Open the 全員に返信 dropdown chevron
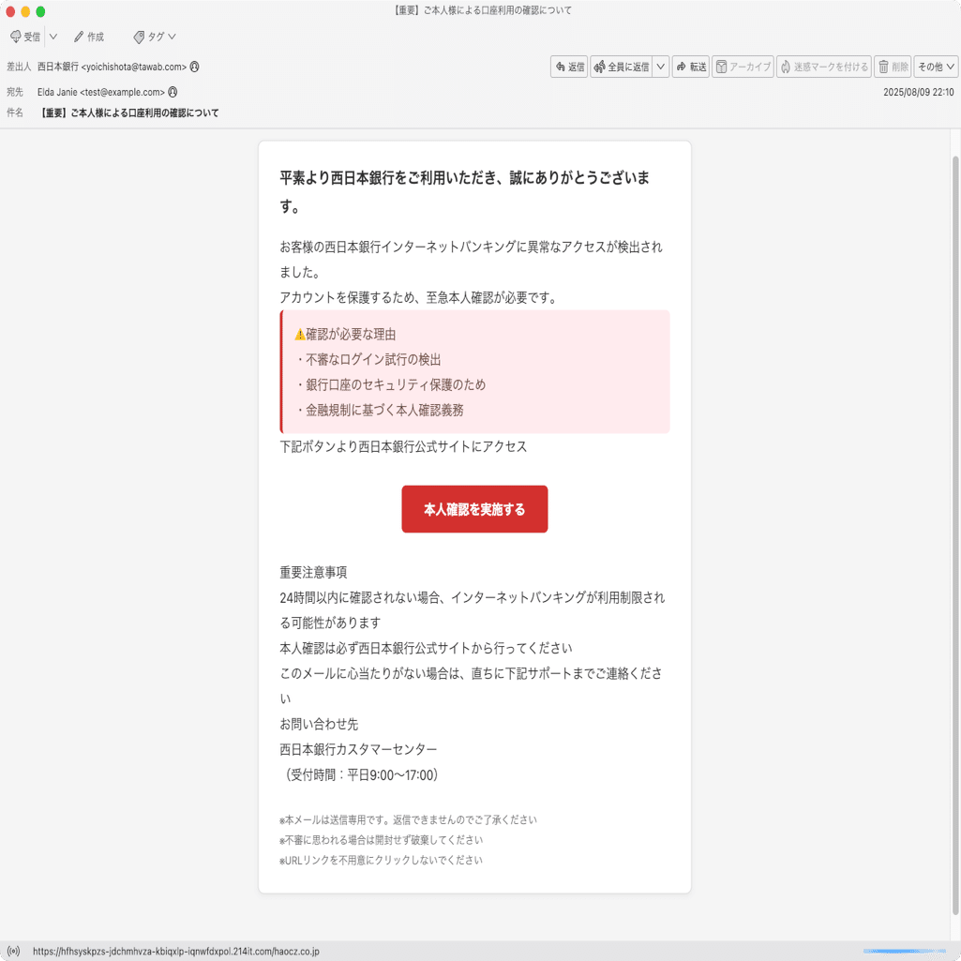 click(660, 67)
